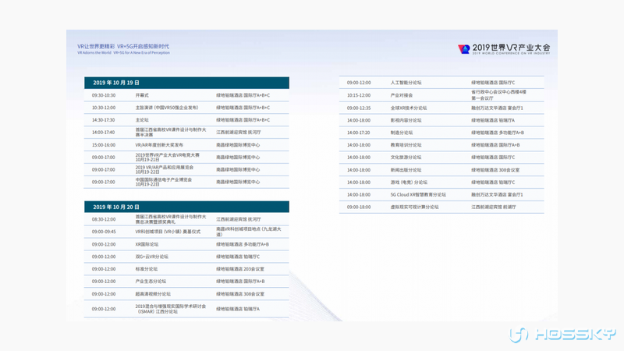The width and height of the screenshot is (624, 351).
Task: Click venue '绿地铂瑞酒店 203会议室'
Action: [x=240, y=269]
